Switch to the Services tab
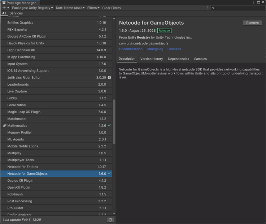Screen dimensions: 266x224 (x=16, y=13)
